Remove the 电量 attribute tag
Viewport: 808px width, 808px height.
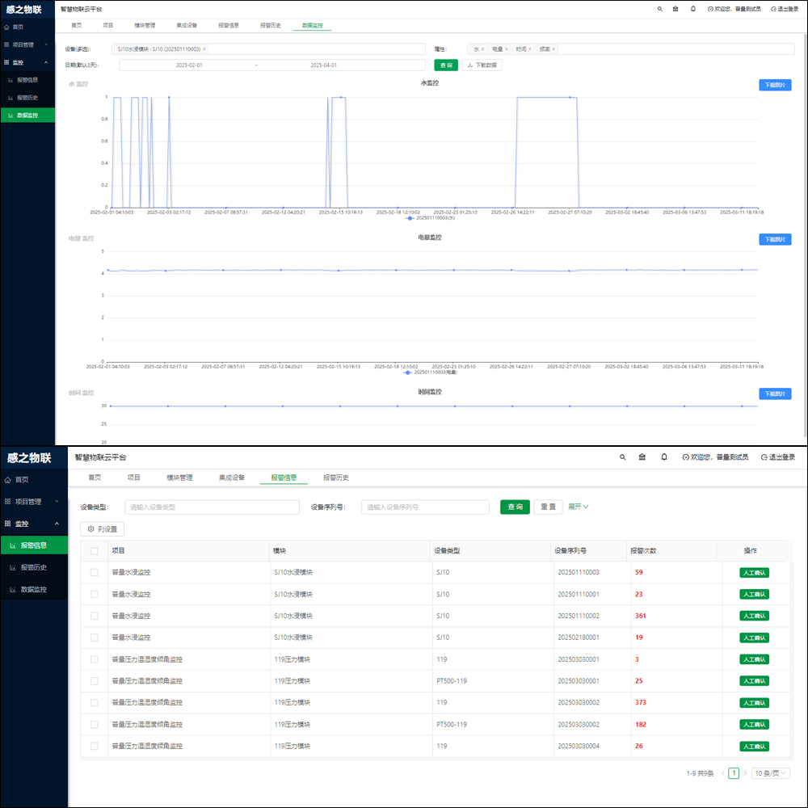click(x=507, y=49)
